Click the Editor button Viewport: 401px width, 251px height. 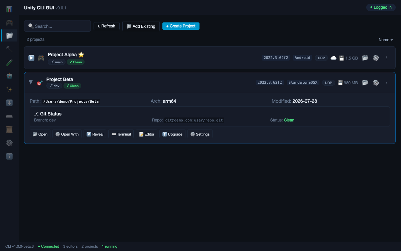point(146,134)
